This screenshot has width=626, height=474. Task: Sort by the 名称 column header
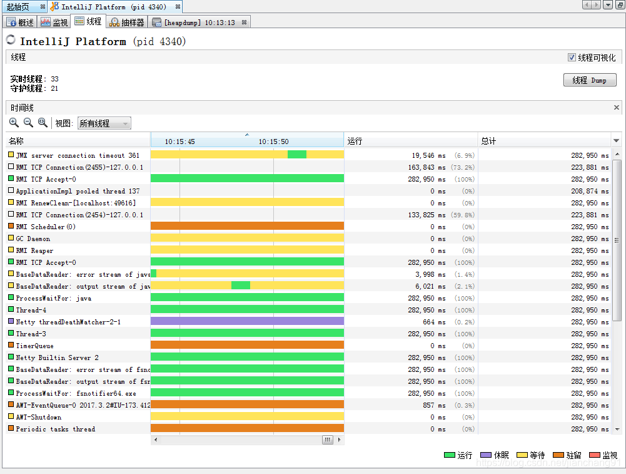tap(78, 141)
